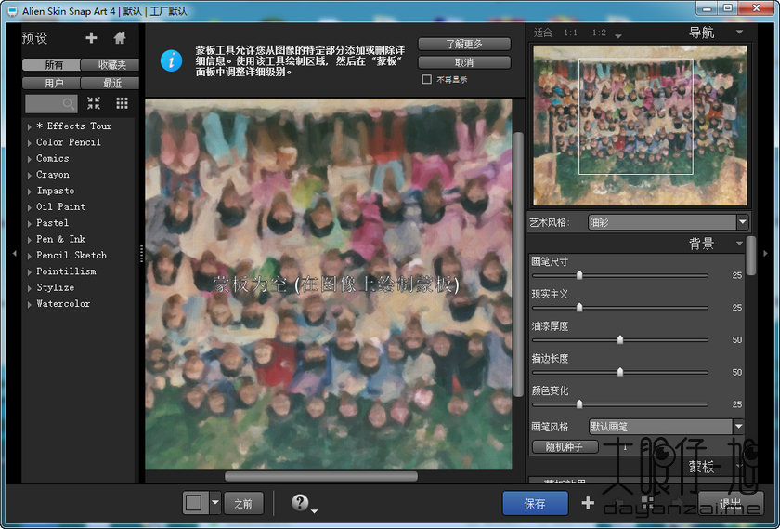Select the 收藏夹 presets tab

pyautogui.click(x=110, y=65)
